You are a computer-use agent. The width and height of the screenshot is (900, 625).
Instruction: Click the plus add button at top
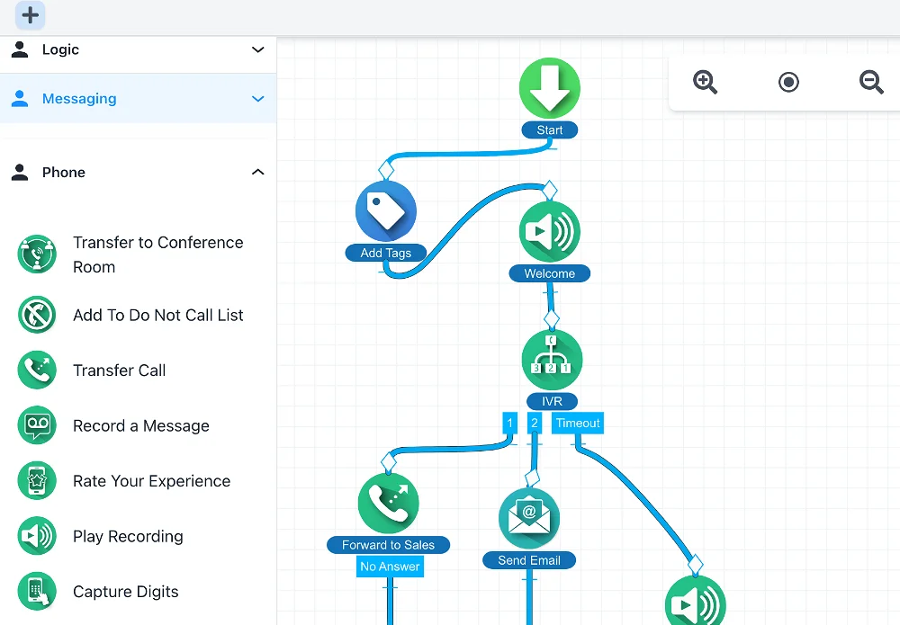click(x=30, y=15)
